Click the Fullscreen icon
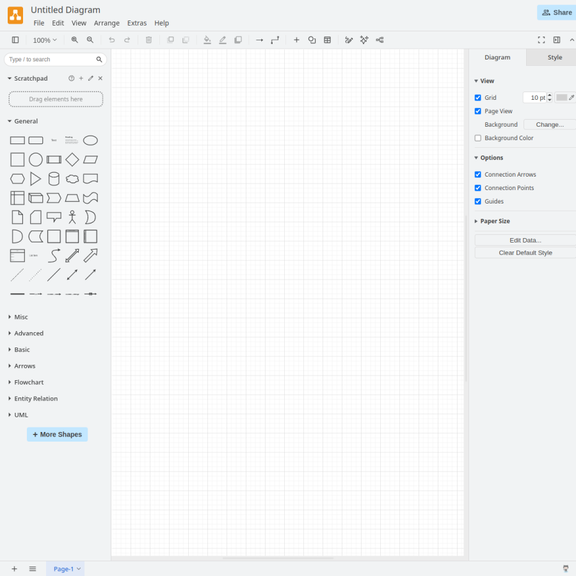The height and width of the screenshot is (576, 576). 541,40
